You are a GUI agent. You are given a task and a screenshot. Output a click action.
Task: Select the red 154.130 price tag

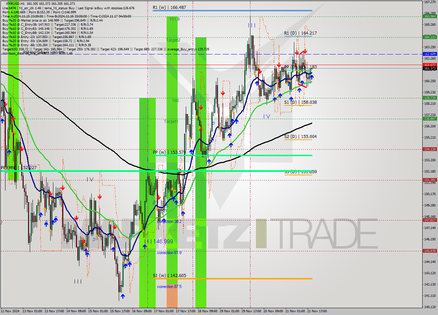(430, 149)
